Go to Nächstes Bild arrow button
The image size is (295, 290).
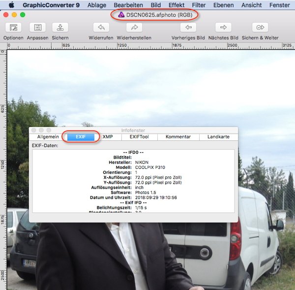223,28
